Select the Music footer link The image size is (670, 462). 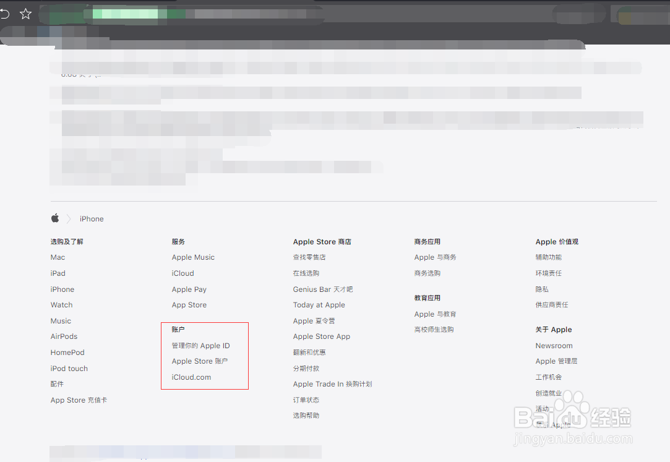coord(61,320)
